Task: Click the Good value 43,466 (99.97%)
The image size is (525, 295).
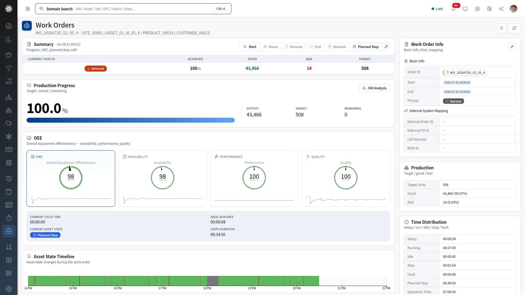Action: tap(455, 194)
